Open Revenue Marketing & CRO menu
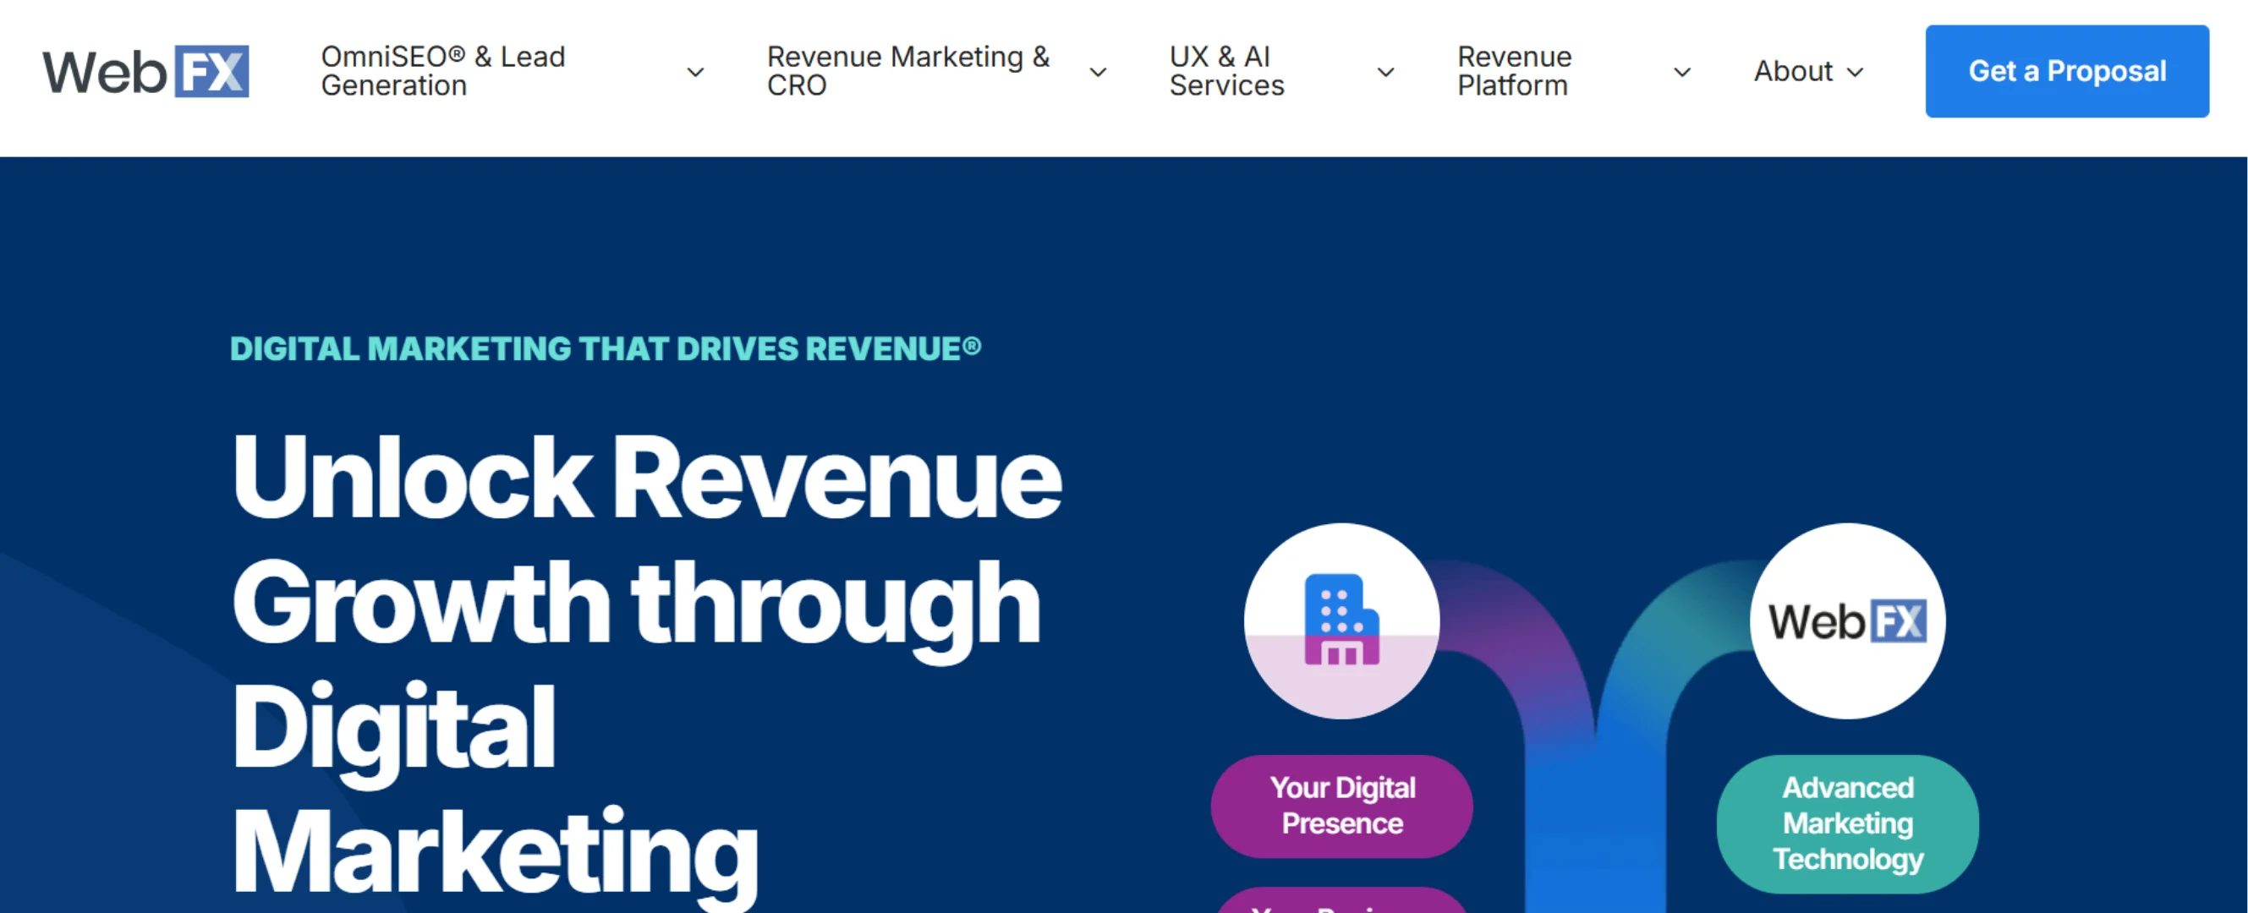Viewport: 2248px width, 913px height. click(x=907, y=72)
